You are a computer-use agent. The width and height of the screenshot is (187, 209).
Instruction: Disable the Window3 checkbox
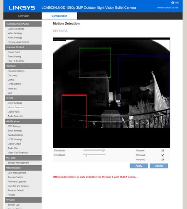point(163,160)
